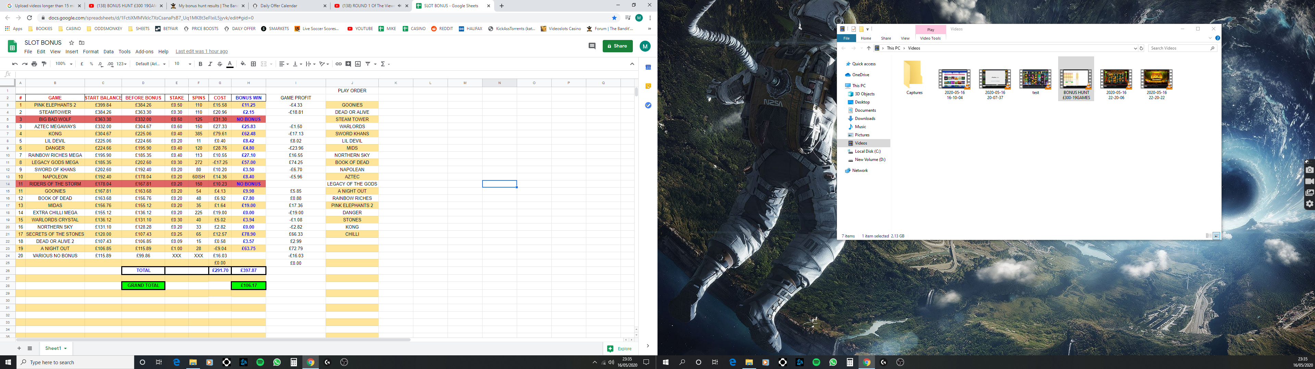The height and width of the screenshot is (369, 1315).
Task: Star the SLOT BONUS document
Action: (x=72, y=43)
